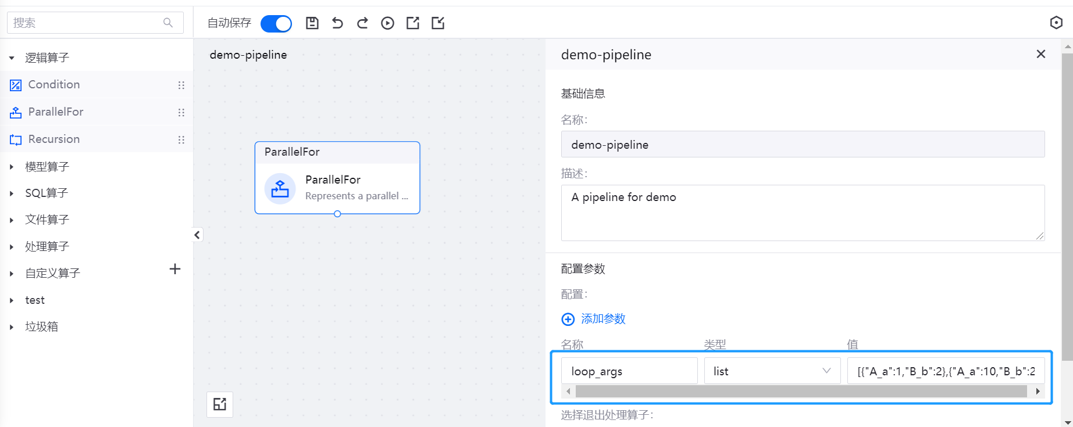Add a custom operator with plus icon
This screenshot has width=1073, height=427.
tap(174, 269)
